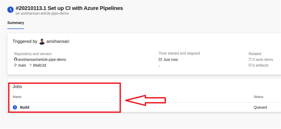Click the commit icon beside 86afc3d

coord(30,65)
